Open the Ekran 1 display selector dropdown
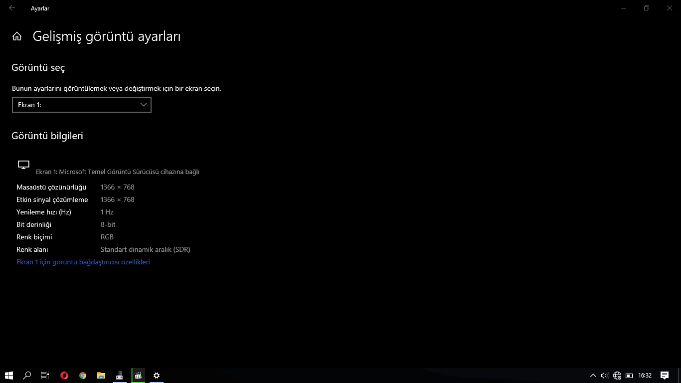This screenshot has width=681, height=383. 82,105
